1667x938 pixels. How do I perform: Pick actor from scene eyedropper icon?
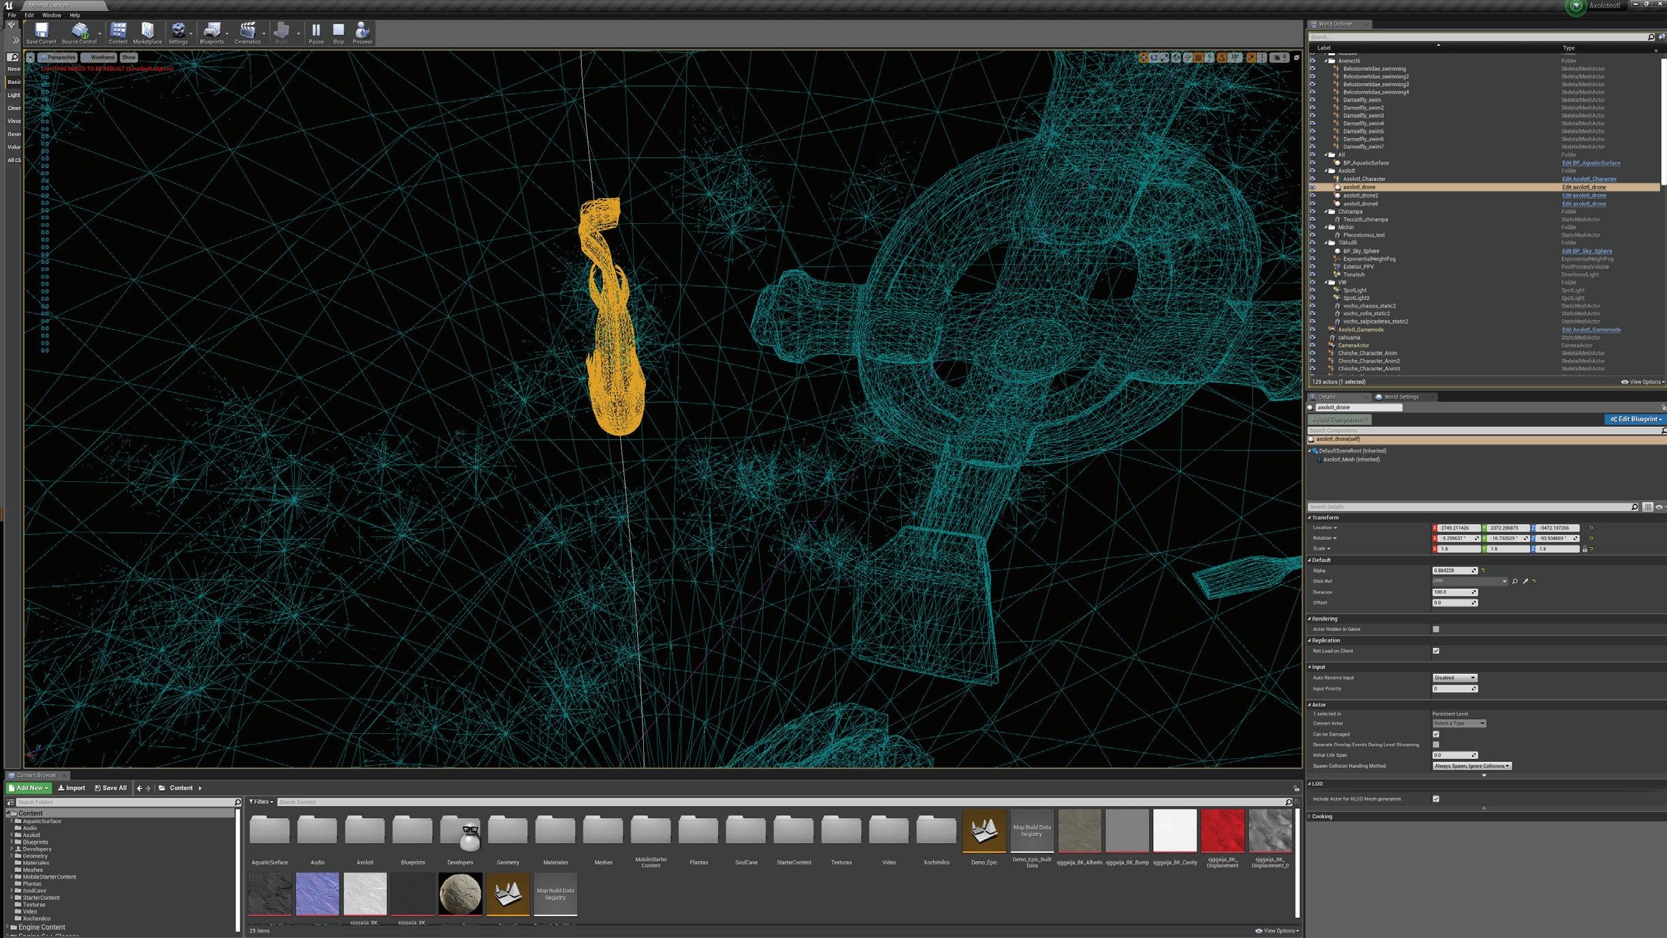coord(1525,581)
